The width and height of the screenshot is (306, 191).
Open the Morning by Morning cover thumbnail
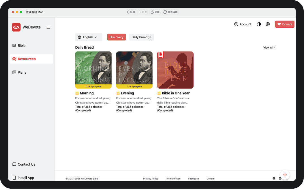click(x=93, y=70)
